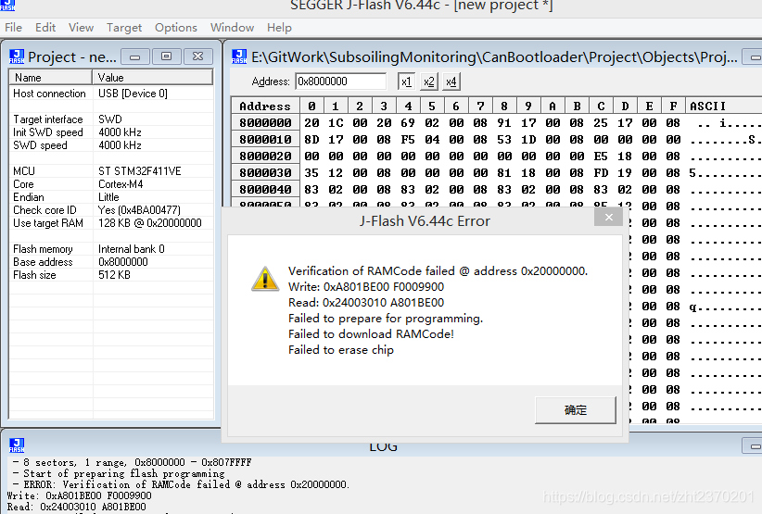Click the J-Flash icon in Project panel title

(x=17, y=56)
